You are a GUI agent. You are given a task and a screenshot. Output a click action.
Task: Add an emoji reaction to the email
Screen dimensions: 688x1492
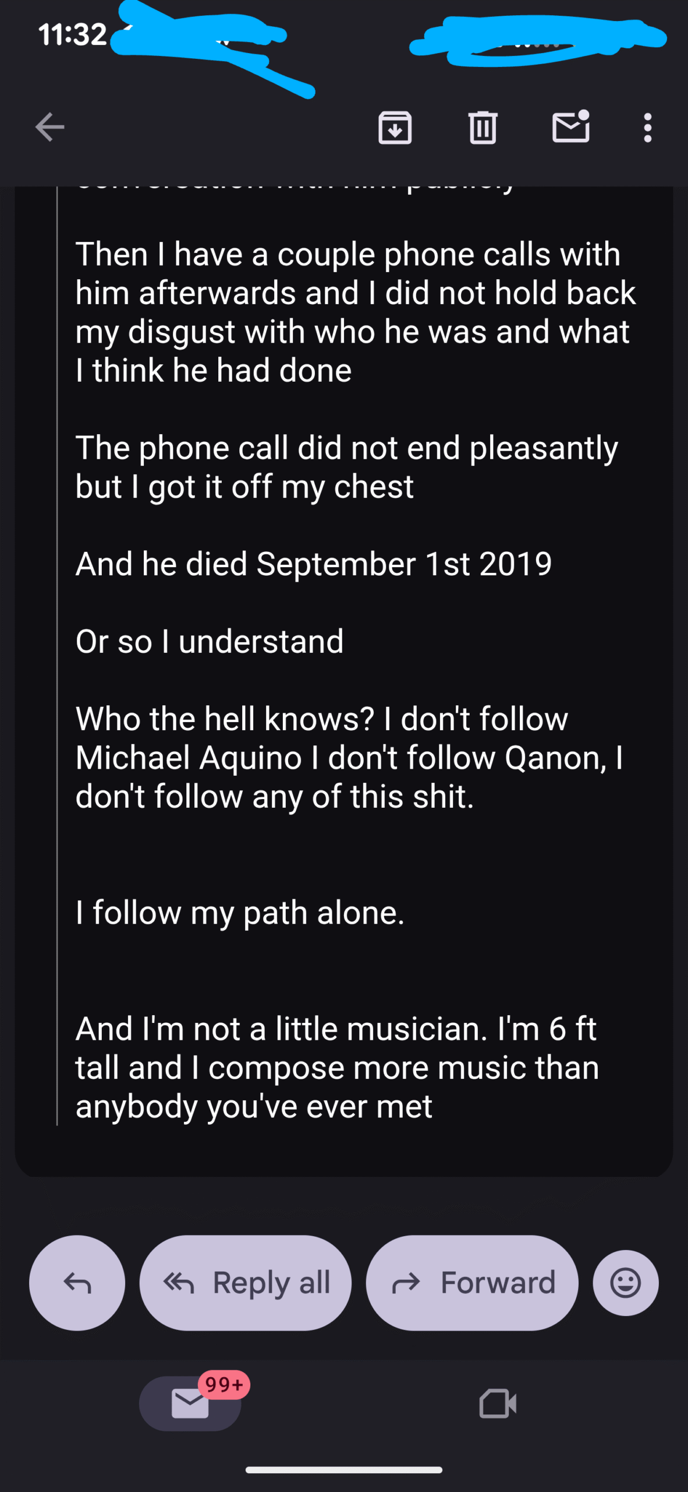(626, 1283)
